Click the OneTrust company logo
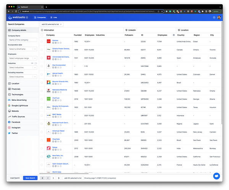The image size is (229, 190). pos(48,99)
